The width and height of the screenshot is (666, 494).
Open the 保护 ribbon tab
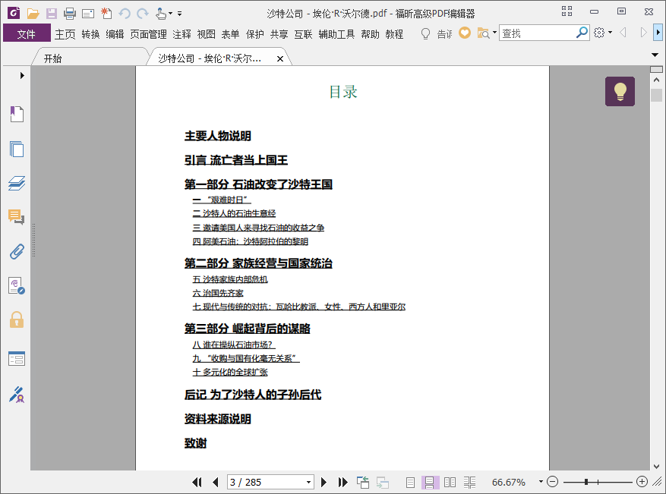[255, 34]
